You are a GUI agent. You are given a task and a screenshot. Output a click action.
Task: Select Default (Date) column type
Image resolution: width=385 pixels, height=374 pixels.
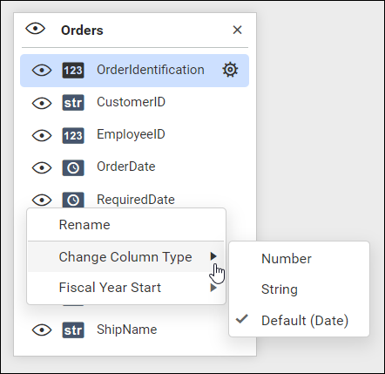click(x=299, y=321)
